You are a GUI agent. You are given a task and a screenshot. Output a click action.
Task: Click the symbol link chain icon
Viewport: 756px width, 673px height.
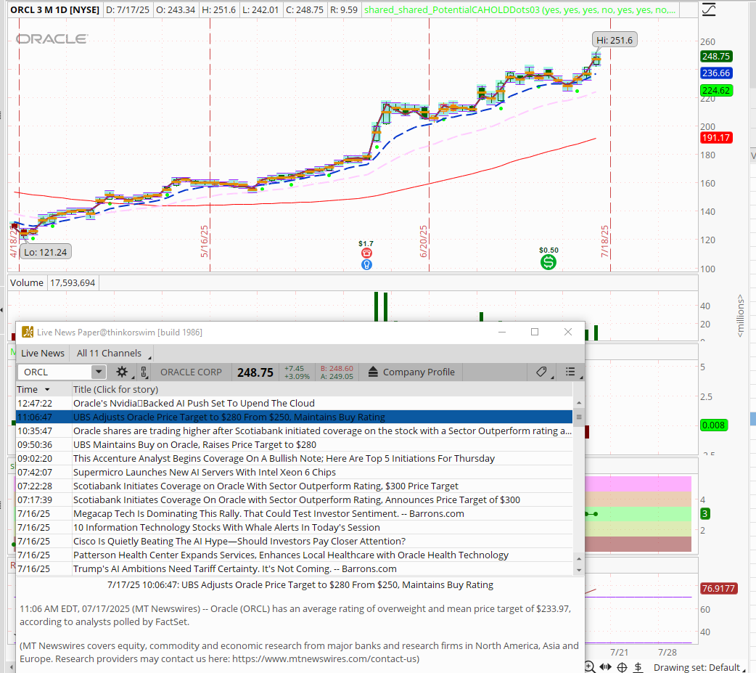point(144,372)
